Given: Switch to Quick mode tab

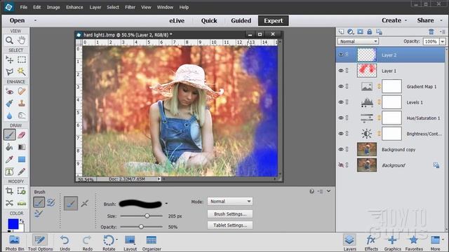Looking at the screenshot, I should 209,20.
